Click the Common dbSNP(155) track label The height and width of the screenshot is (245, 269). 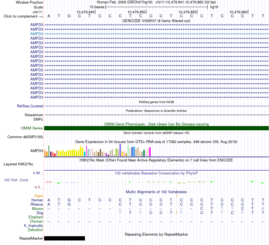tap(25, 137)
